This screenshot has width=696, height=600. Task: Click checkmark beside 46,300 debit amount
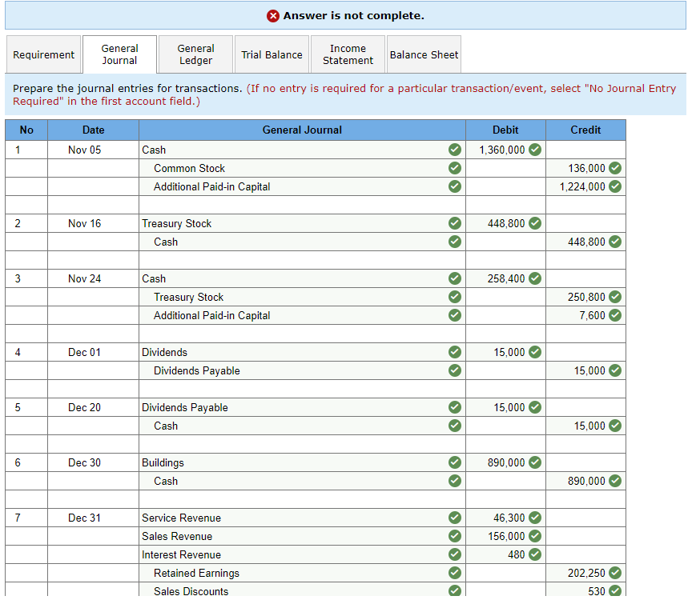pos(535,518)
